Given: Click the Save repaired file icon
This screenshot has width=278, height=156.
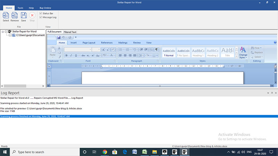Looking at the screenshot, I should click(x=24, y=17).
